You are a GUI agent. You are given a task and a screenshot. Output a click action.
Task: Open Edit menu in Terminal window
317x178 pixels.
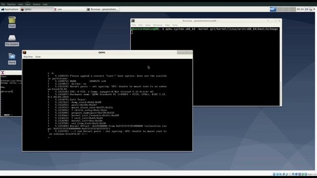coord(141,25)
